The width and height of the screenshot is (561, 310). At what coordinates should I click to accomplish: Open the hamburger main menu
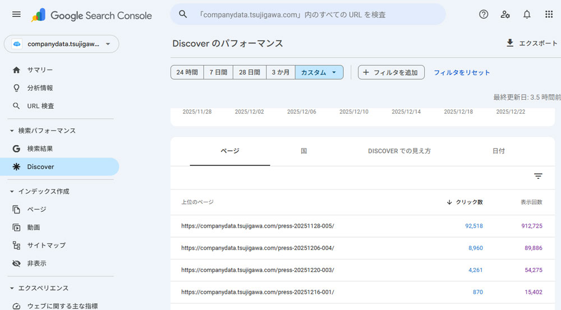(x=16, y=15)
